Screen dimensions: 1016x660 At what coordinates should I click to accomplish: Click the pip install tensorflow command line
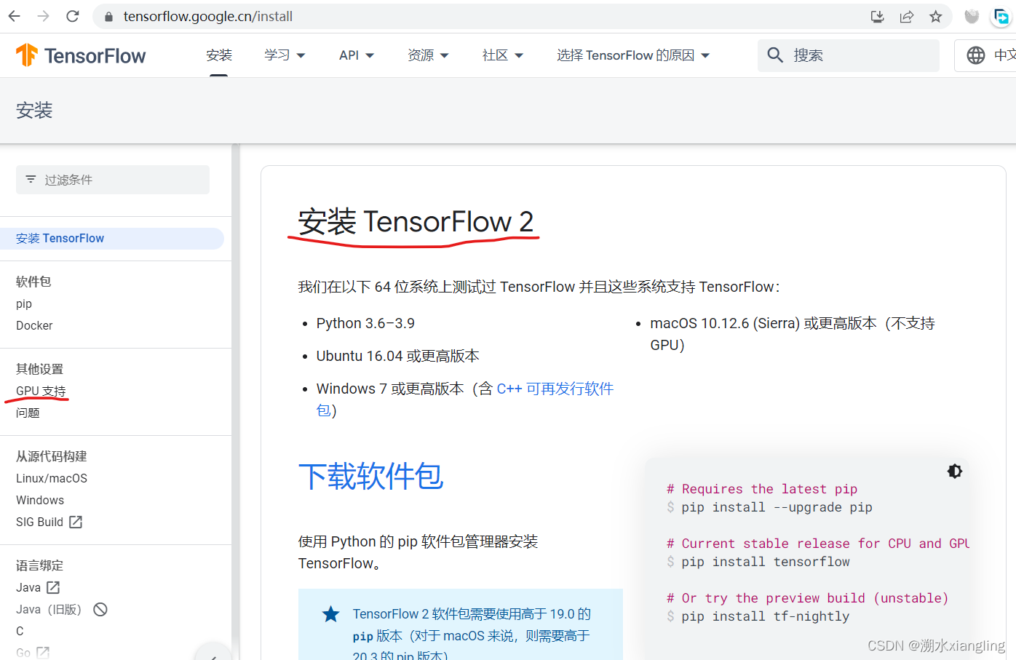click(x=766, y=562)
